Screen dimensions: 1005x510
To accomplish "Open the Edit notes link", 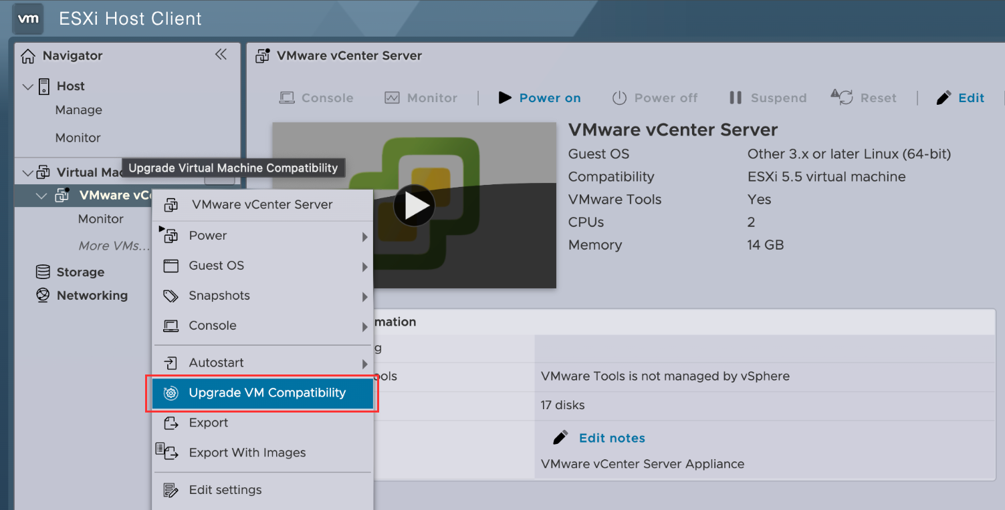I will click(x=612, y=438).
